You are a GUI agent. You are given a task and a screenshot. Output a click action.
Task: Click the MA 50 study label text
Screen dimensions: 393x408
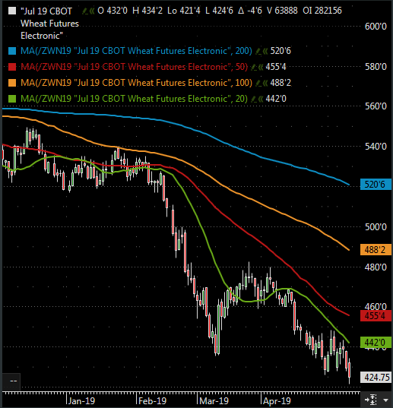click(134, 67)
